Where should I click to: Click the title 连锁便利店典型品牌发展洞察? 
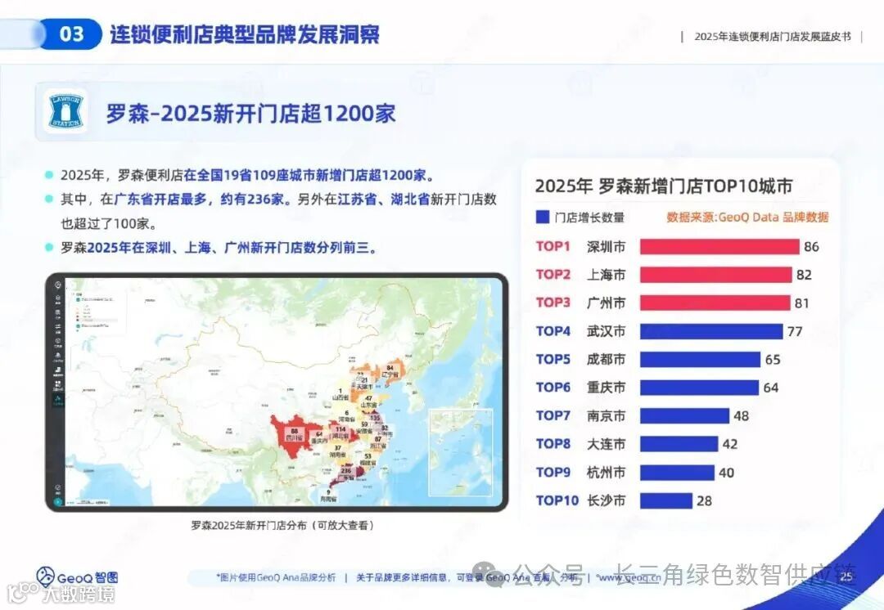244,34
